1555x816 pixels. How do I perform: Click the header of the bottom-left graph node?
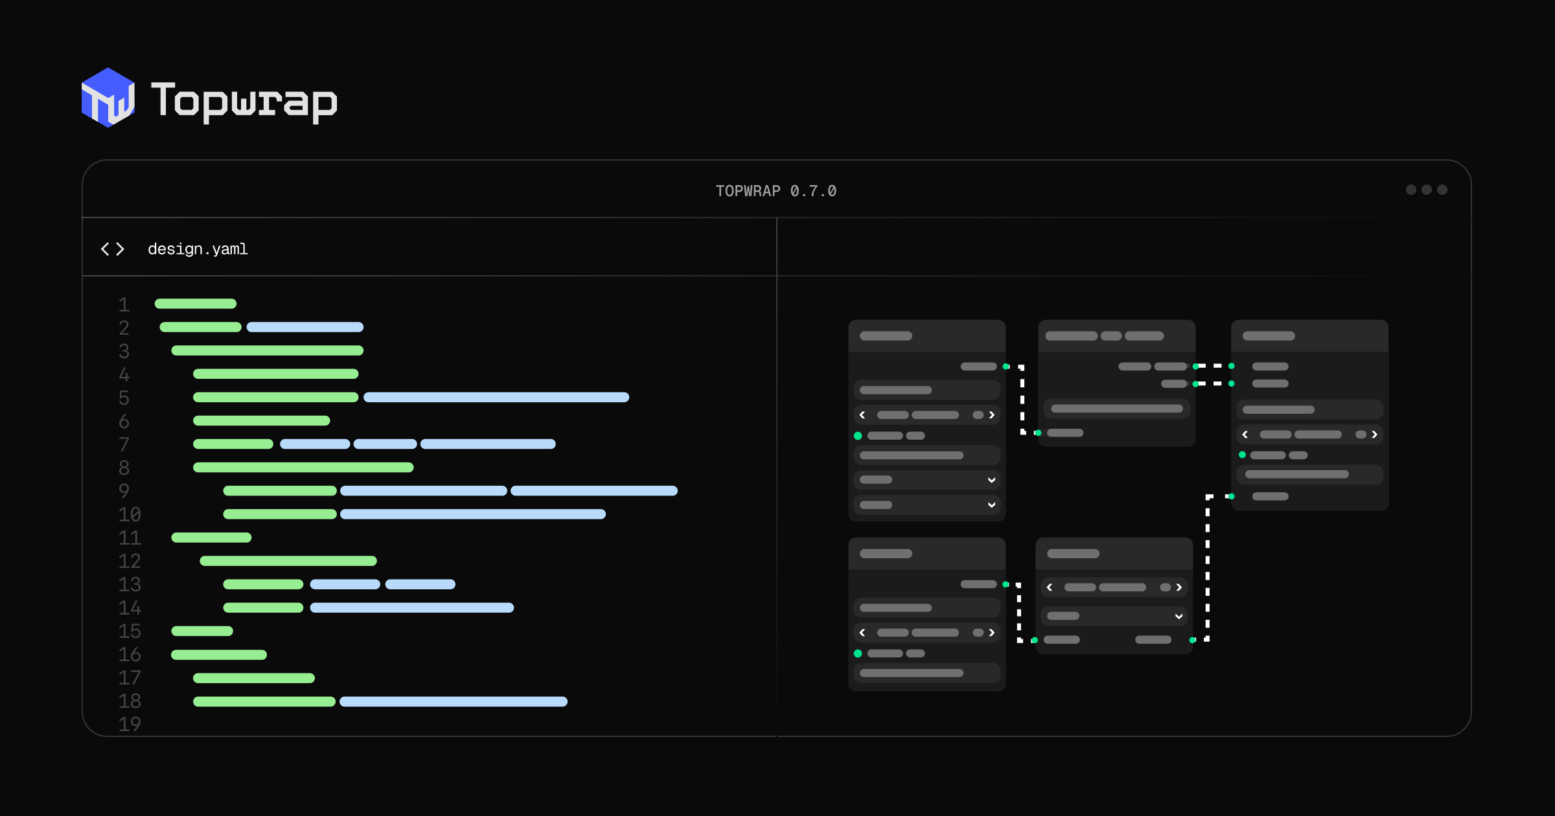tap(927, 553)
